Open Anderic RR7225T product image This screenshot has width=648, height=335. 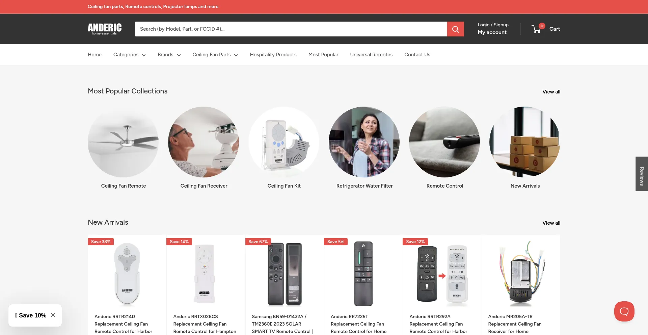pos(363,274)
